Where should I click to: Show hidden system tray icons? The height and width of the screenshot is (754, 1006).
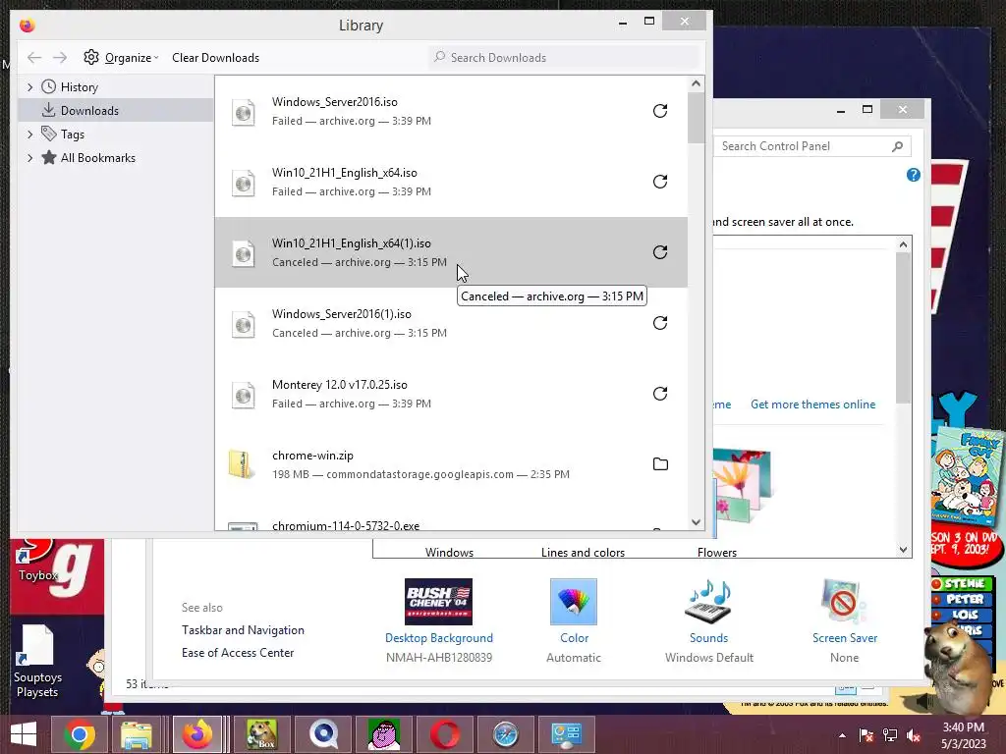842,735
